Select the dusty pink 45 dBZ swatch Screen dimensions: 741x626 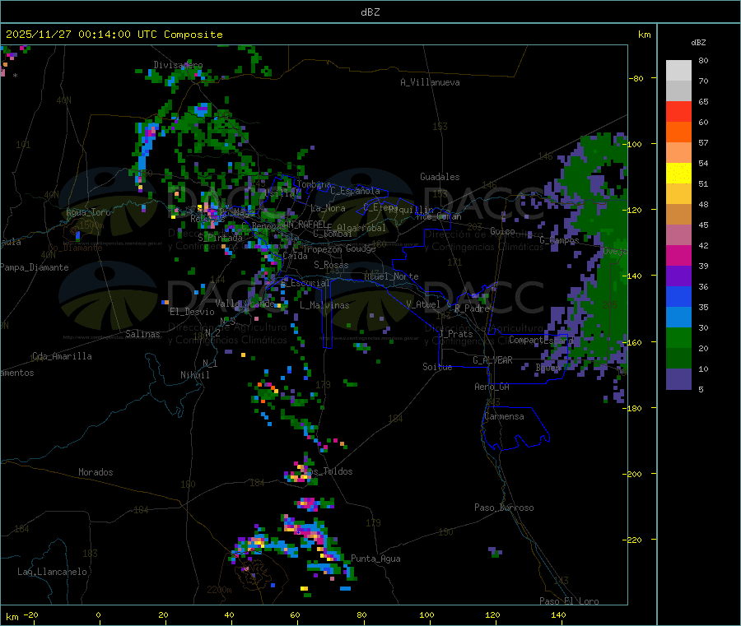[x=678, y=235]
